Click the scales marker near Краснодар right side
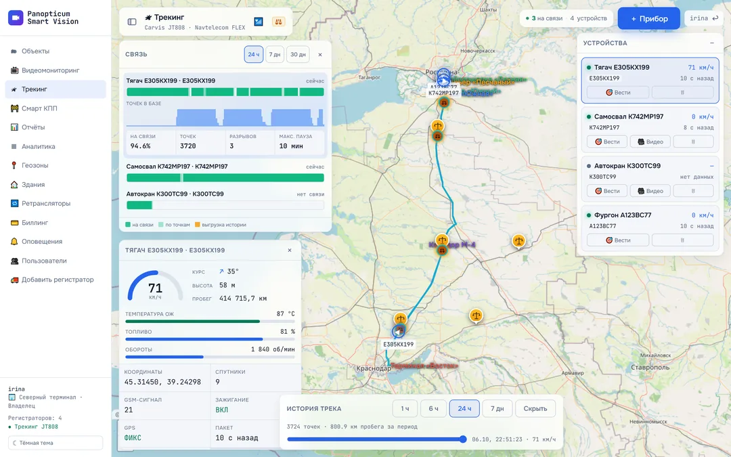Viewport: 731px width, 457px height. [x=476, y=316]
